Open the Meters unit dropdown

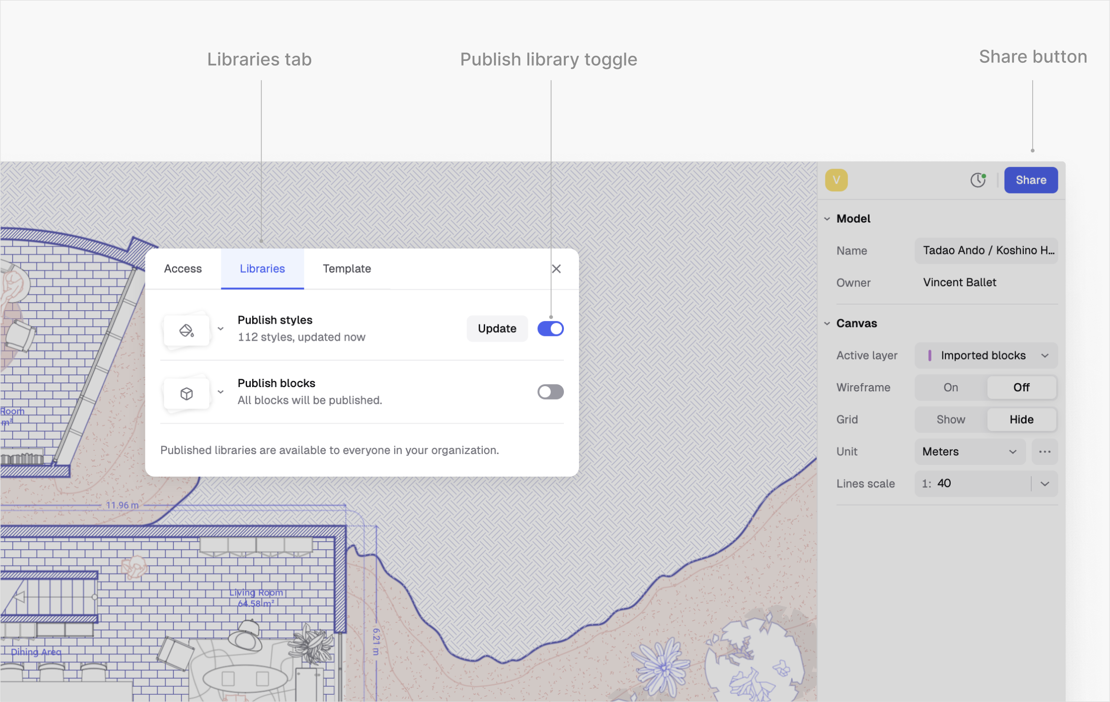pos(969,451)
